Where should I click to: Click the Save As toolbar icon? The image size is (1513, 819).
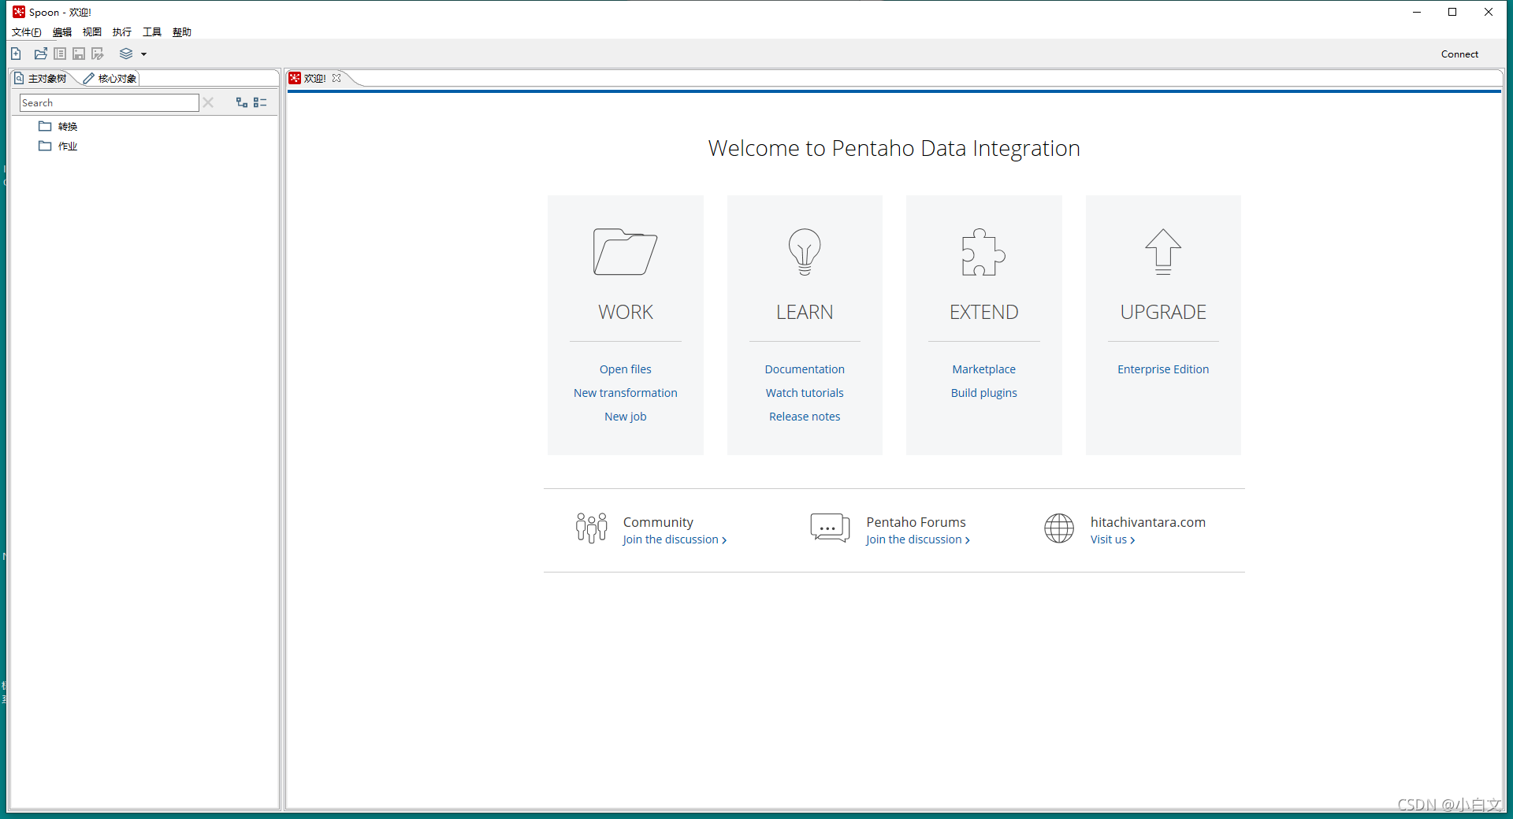(98, 54)
